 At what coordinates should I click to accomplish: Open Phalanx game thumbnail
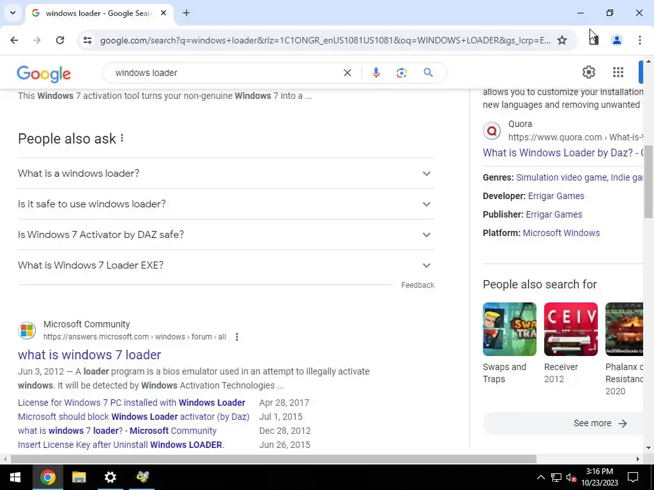(624, 329)
